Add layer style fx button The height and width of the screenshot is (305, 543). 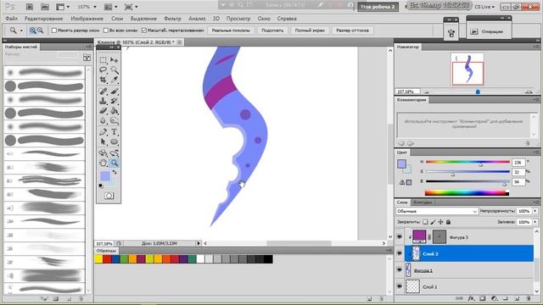click(471, 298)
